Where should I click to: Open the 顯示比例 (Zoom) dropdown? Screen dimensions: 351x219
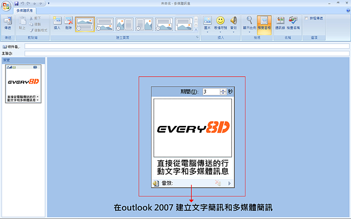pyautogui.click(x=250, y=25)
